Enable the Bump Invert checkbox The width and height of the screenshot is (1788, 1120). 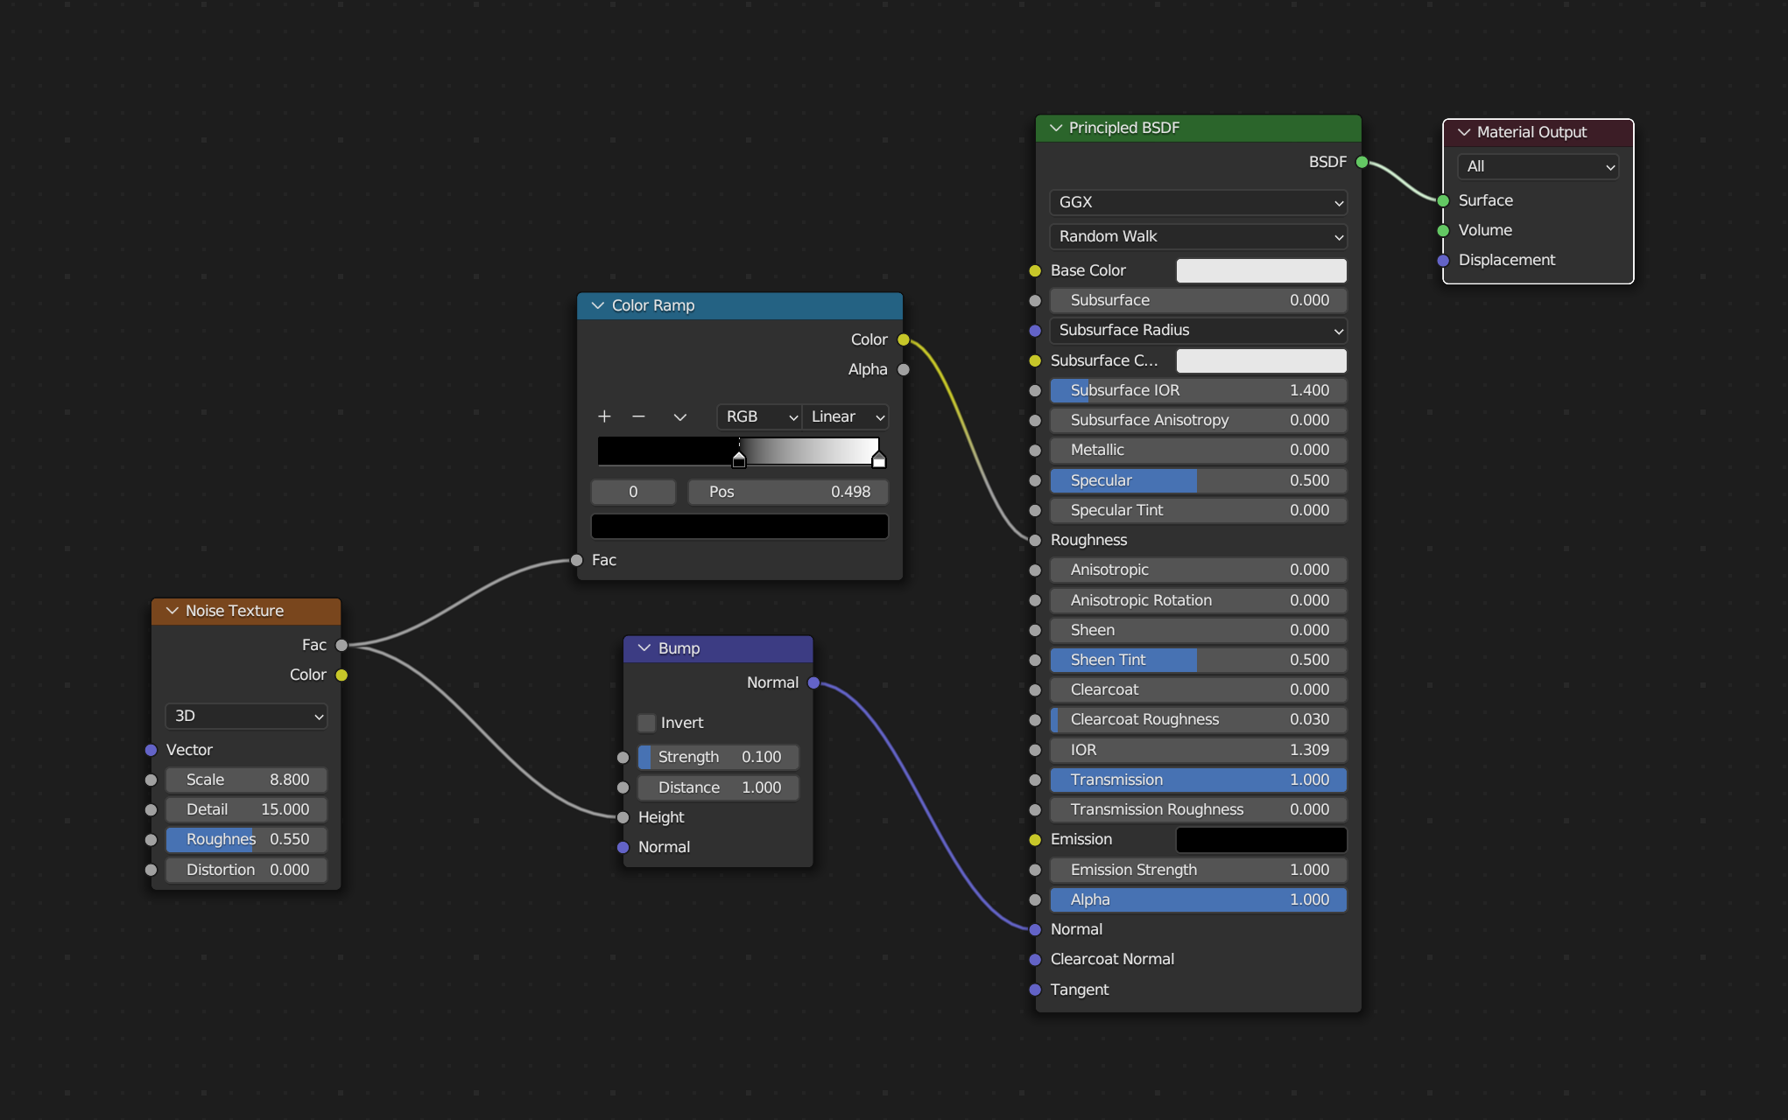[x=646, y=723]
